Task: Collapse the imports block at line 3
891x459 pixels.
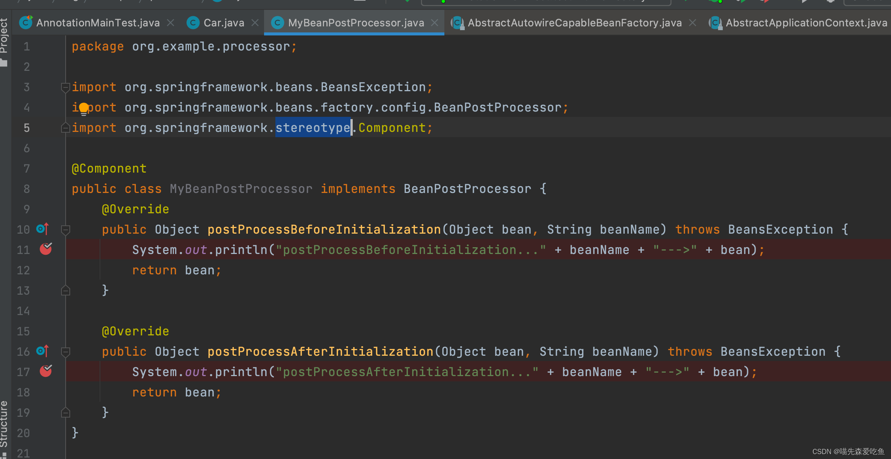Action: (65, 87)
